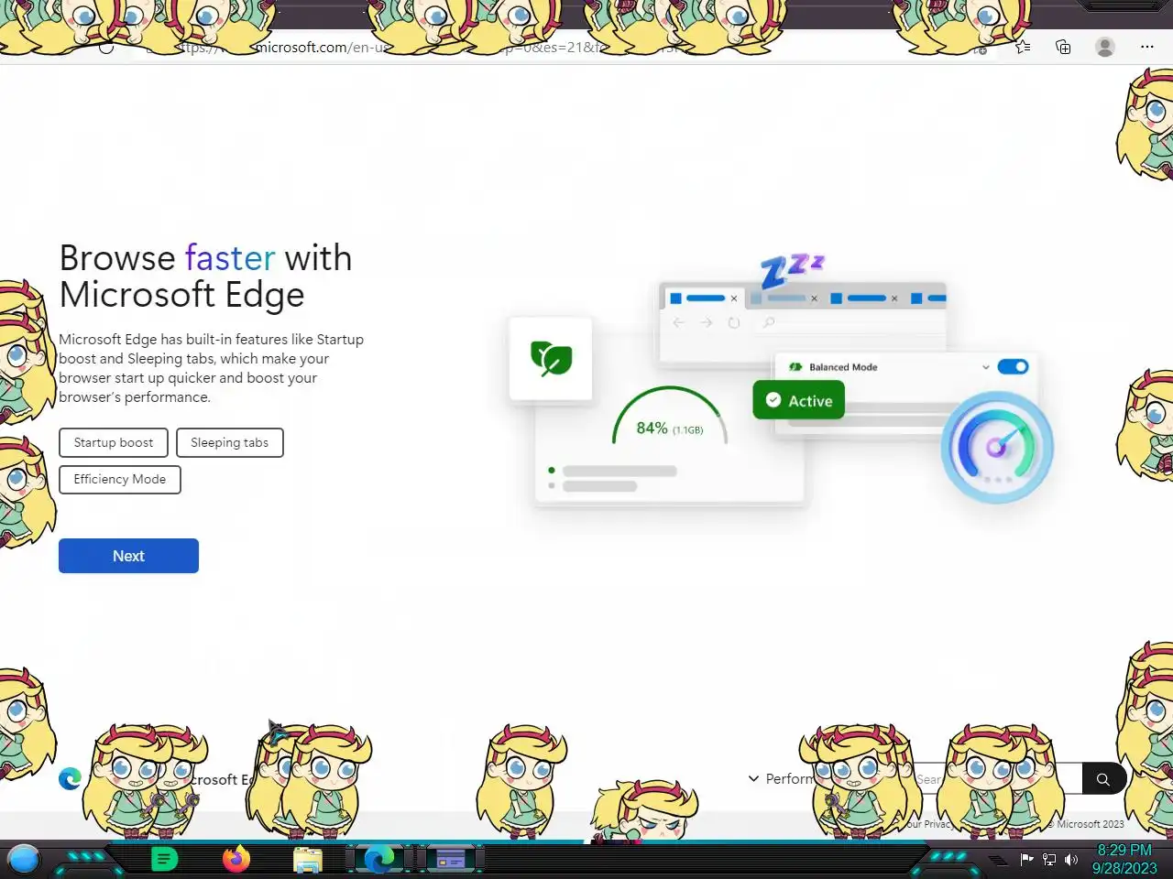The image size is (1173, 879).
Task: Switch to Microsoft Edge taskbar icon
Action: (378, 859)
